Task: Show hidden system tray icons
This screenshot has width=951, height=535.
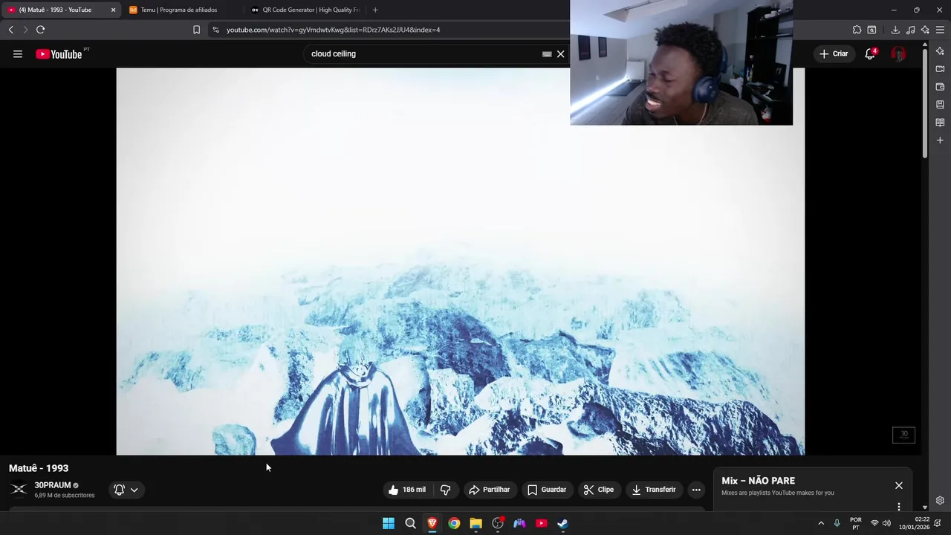Action: (x=821, y=523)
